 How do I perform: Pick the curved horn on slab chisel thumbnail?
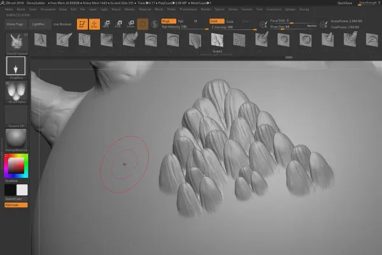130,40
